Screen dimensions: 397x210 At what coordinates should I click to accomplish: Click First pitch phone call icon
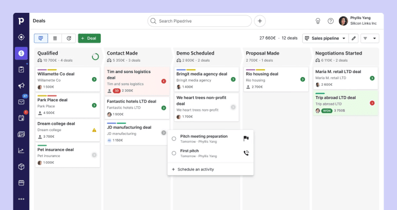(246, 153)
